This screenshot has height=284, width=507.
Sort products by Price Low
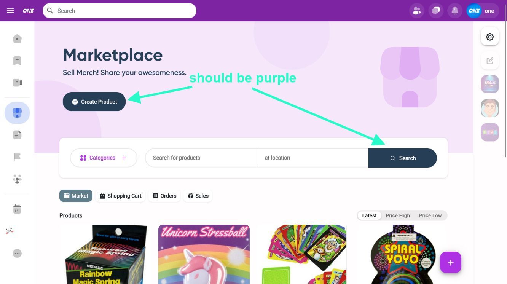(x=430, y=215)
